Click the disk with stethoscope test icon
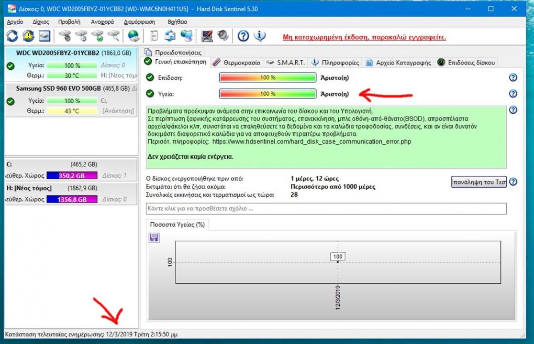 [65, 36]
